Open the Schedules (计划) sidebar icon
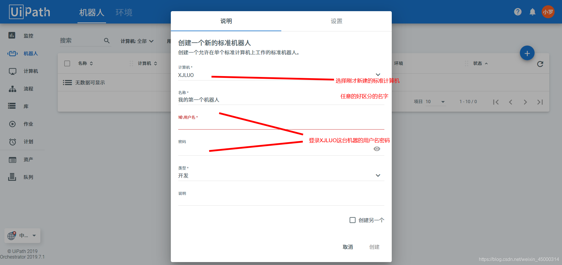This screenshot has width=562, height=265. click(x=12, y=142)
